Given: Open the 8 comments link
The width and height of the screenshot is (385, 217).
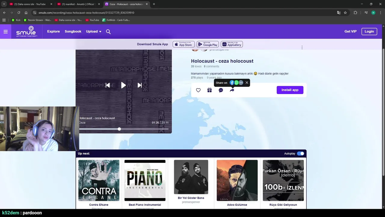Looking at the screenshot, I should [x=211, y=66].
